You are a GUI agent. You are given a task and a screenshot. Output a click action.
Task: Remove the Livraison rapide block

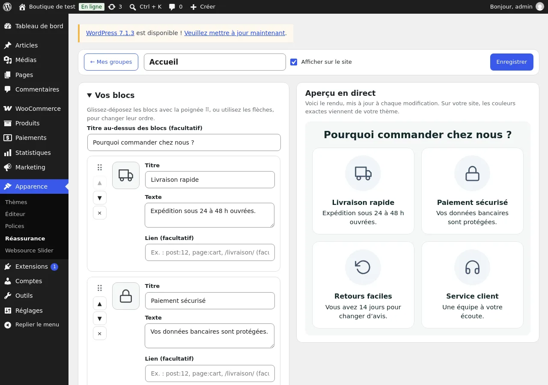100,213
